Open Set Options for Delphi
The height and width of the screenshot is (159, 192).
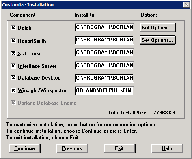157,28
